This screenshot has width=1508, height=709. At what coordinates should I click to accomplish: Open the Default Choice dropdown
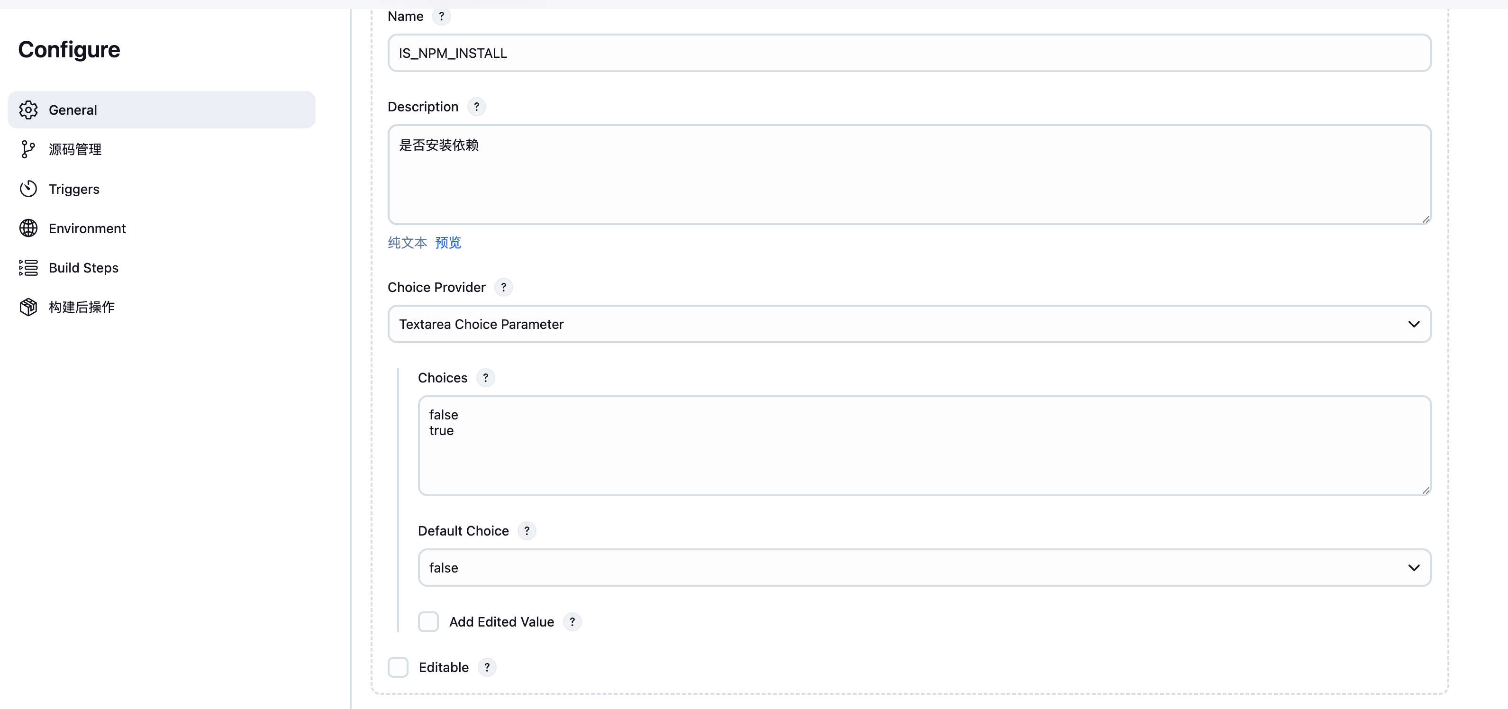tap(925, 568)
